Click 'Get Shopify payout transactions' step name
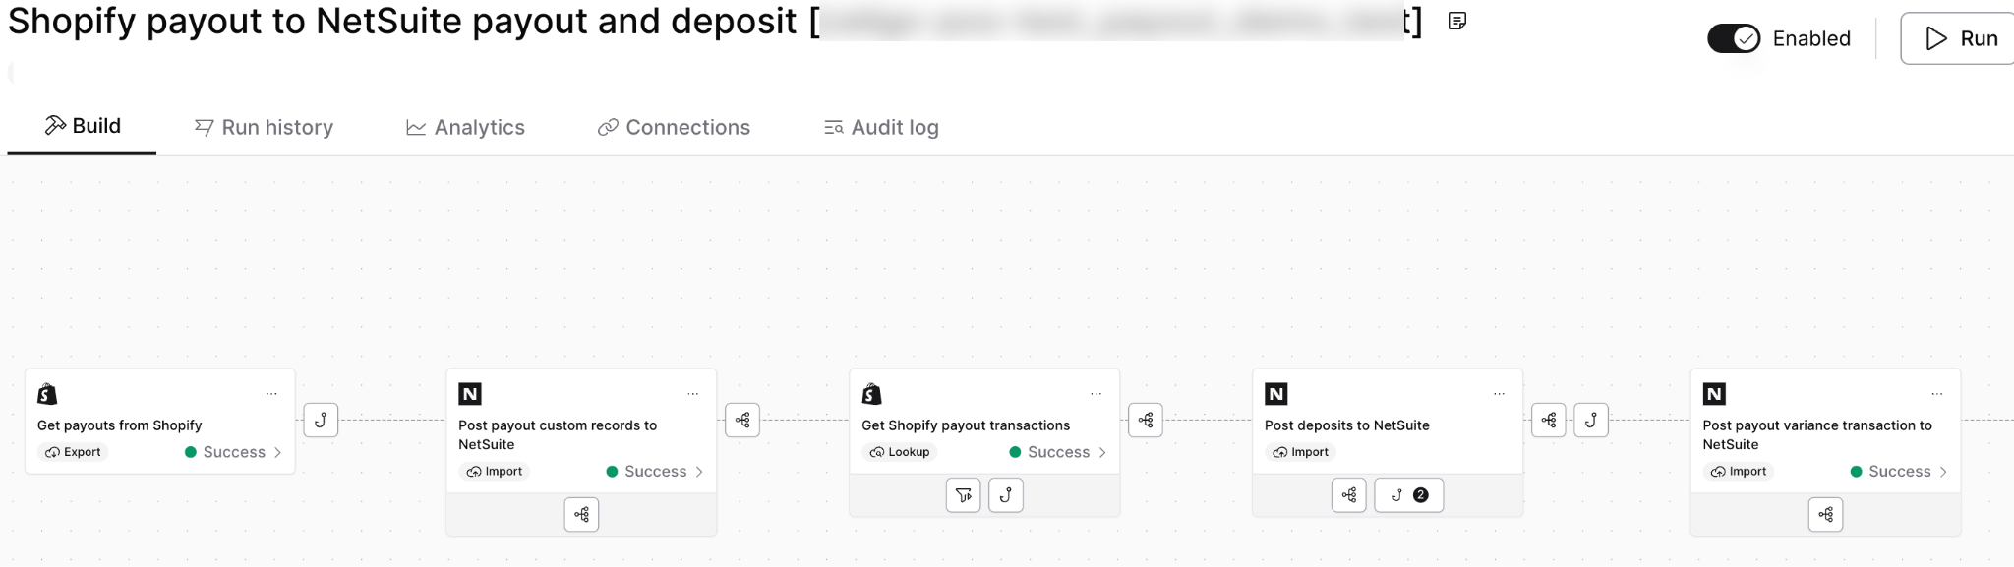Screen dimensions: 2014x567 (x=966, y=425)
